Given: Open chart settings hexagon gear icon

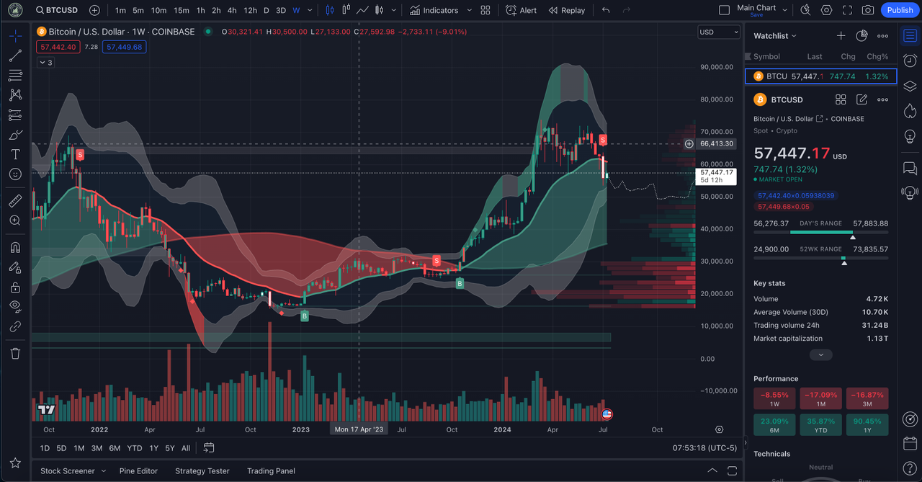Looking at the screenshot, I should coord(827,10).
